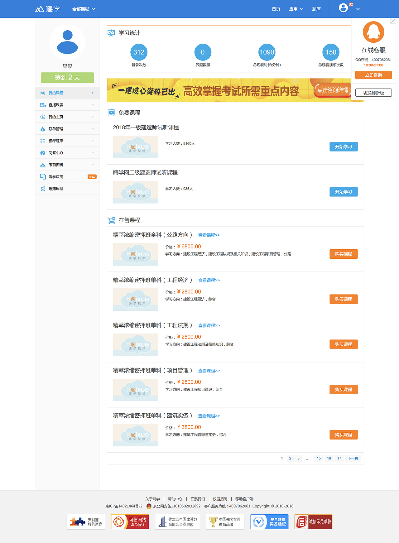Image resolution: width=399 pixels, height=543 pixels.
Task: Click the 直播课表 sidebar icon
Action: tap(43, 105)
